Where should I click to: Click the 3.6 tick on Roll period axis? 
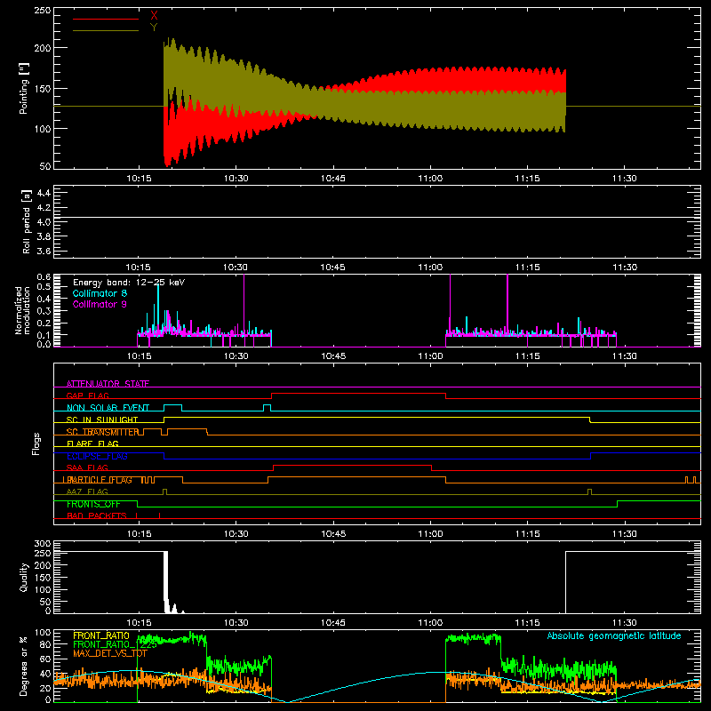tap(44, 251)
